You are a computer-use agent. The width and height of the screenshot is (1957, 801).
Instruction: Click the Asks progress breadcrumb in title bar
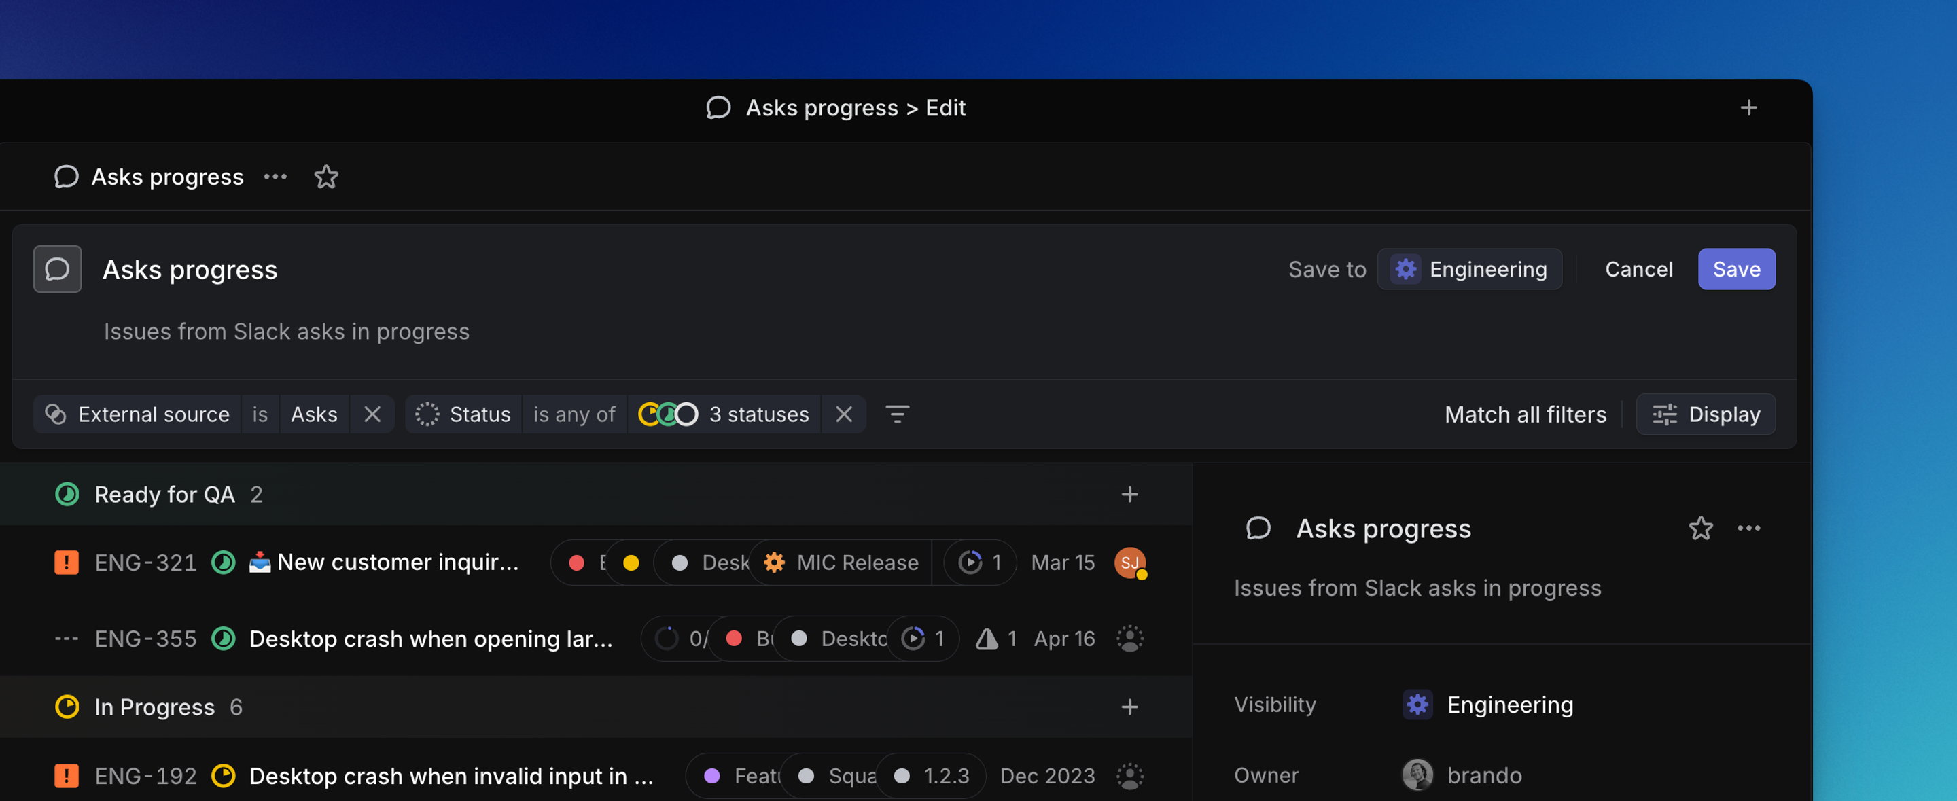822,108
